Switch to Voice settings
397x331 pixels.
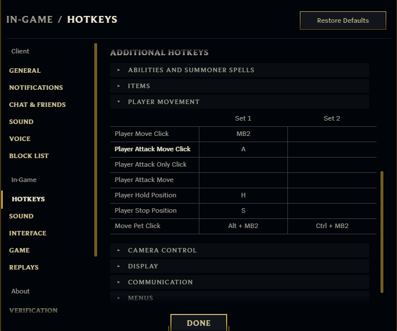[x=20, y=139]
